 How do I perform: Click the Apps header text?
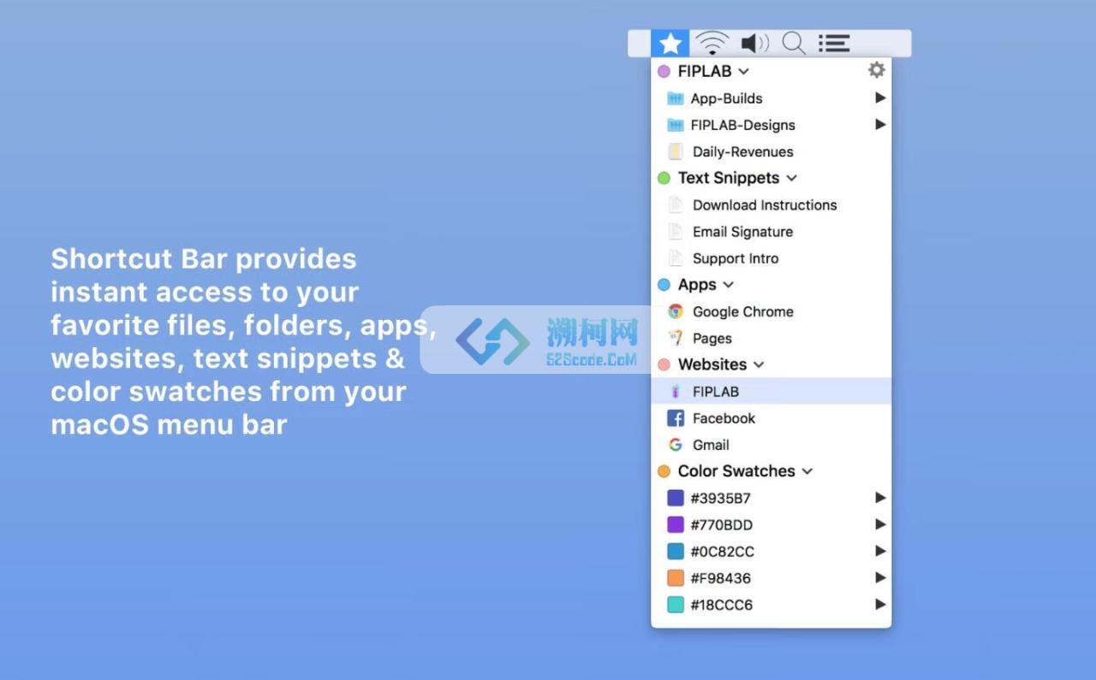[697, 285]
